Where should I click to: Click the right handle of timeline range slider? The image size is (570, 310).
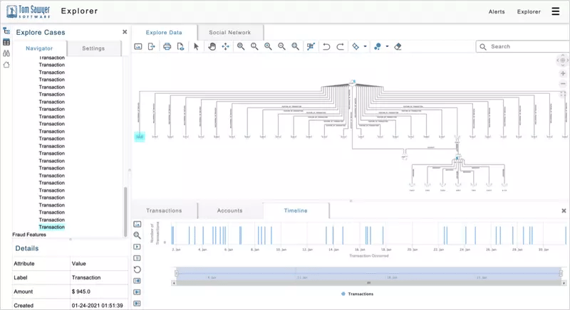(561, 273)
